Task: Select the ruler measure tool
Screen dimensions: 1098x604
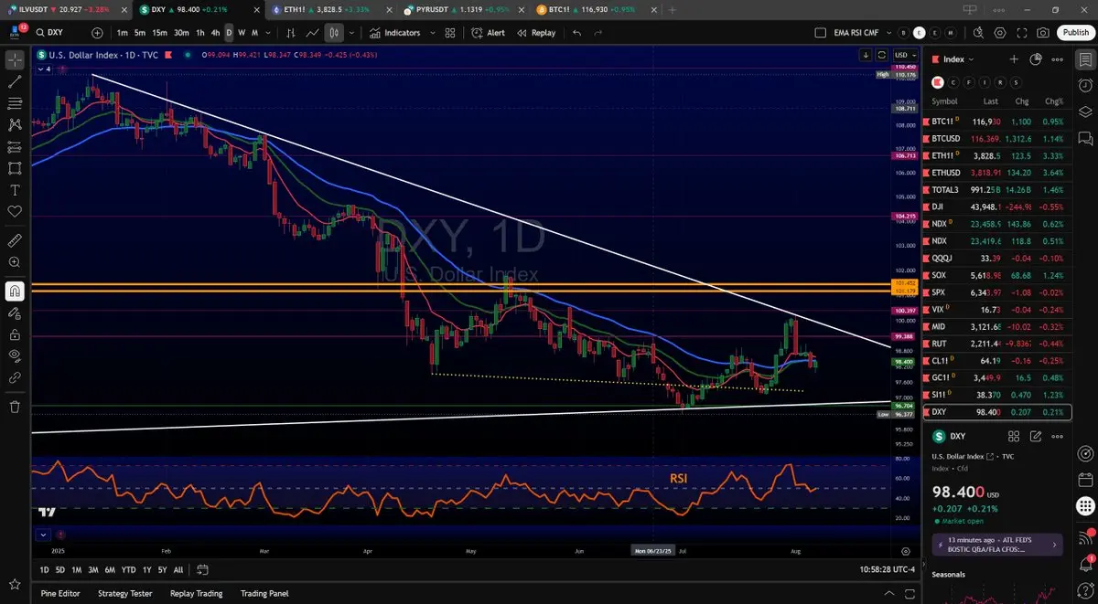Action: (x=15, y=241)
